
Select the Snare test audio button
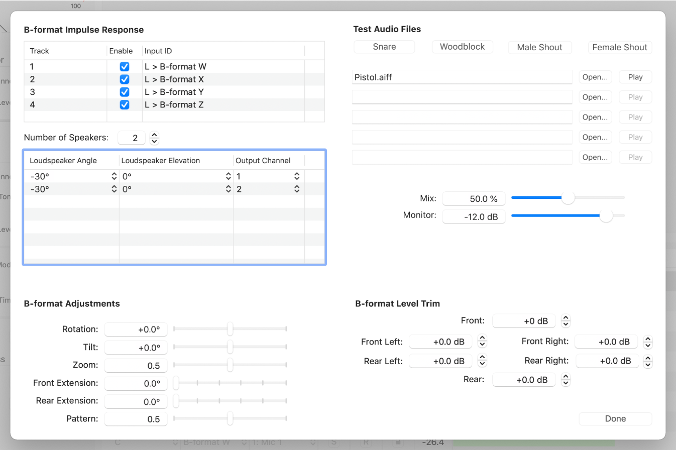tap(384, 47)
